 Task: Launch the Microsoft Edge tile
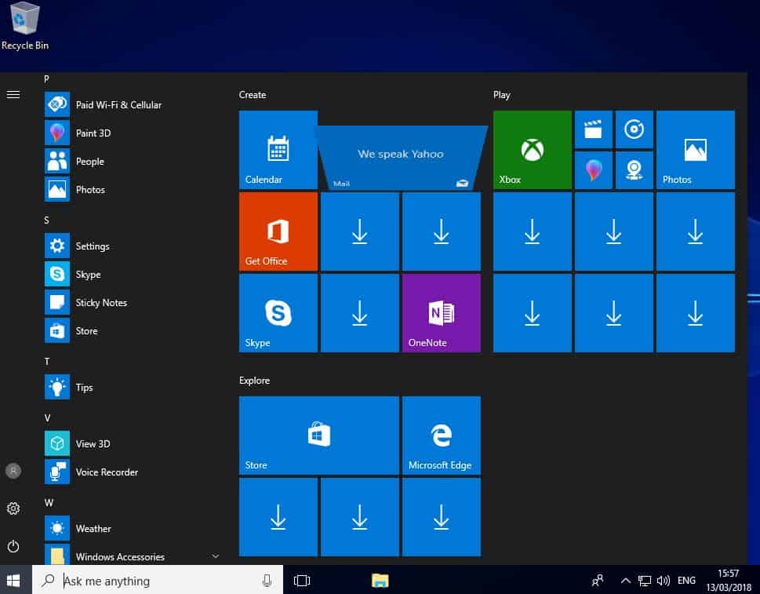click(x=442, y=435)
